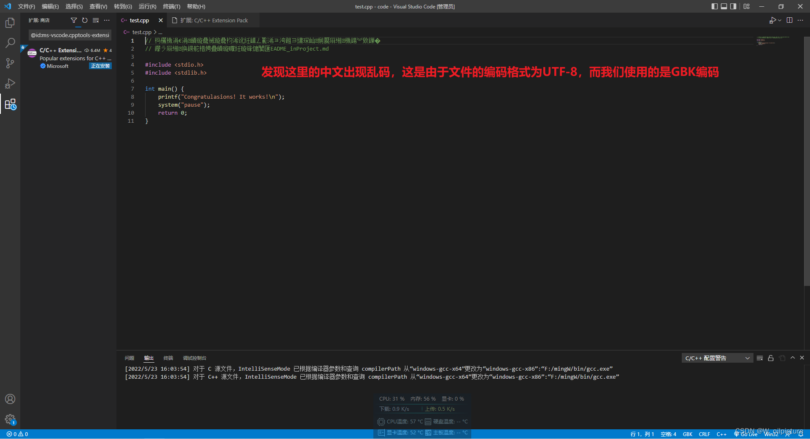Open the Accounts icon in activity bar
The width and height of the screenshot is (810, 439).
tap(10, 399)
